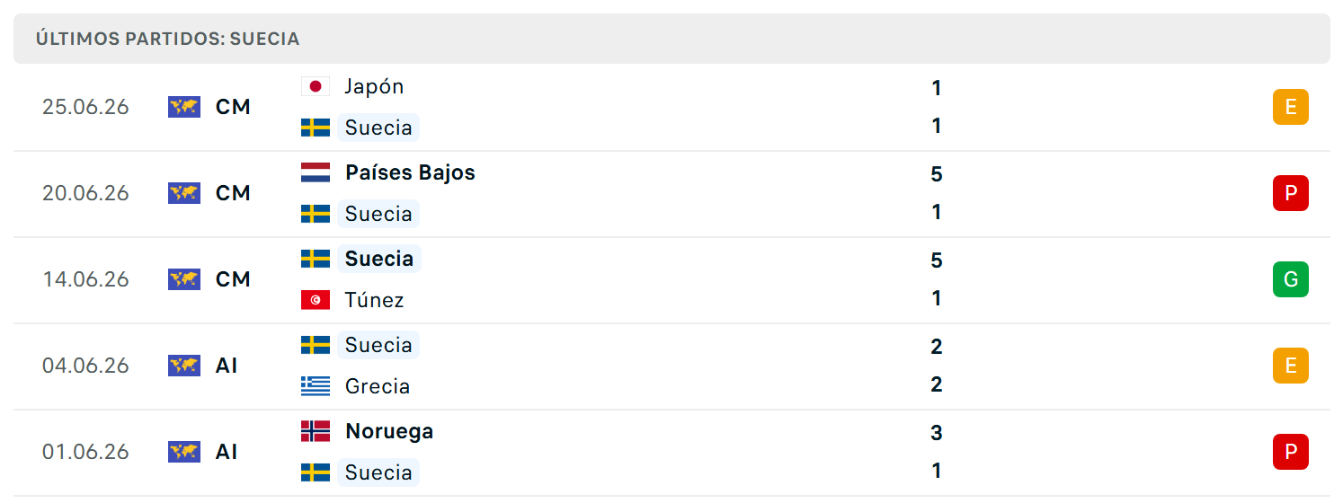Click world map icon for 01.06.26 match

point(184,452)
